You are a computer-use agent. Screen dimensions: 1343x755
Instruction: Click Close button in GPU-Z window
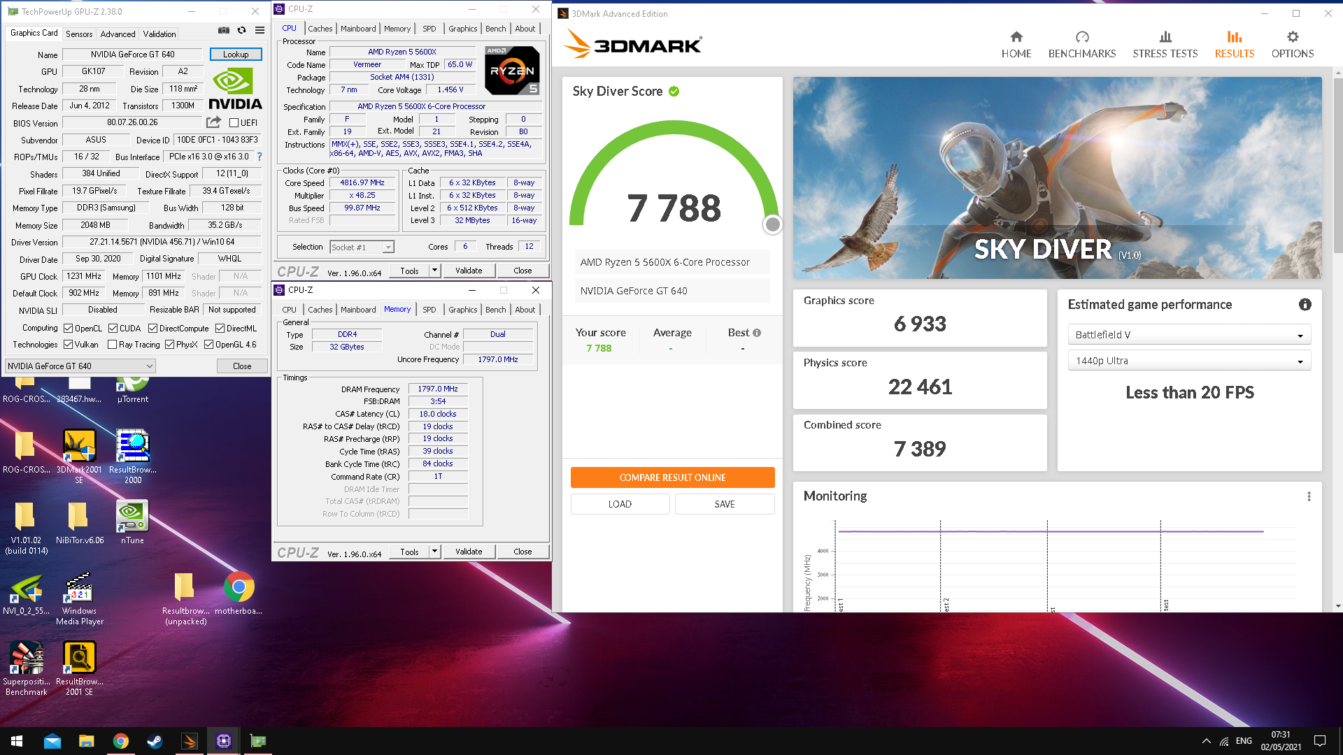[x=242, y=366]
